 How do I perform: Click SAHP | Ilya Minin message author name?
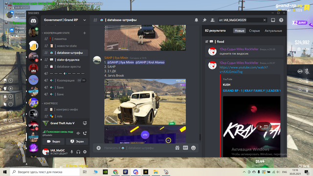click(116, 58)
